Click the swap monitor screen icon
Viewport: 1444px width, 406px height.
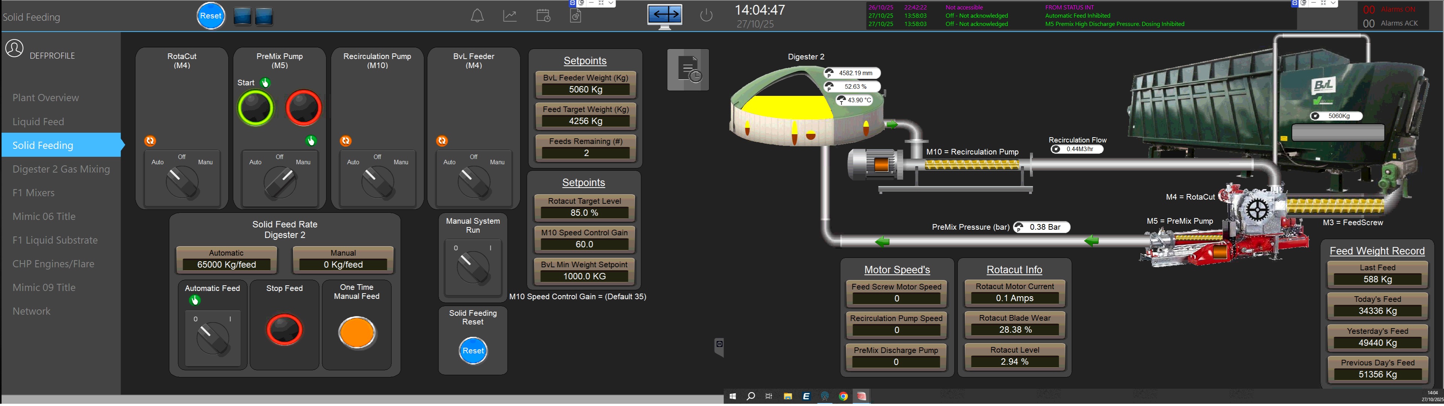click(x=664, y=15)
